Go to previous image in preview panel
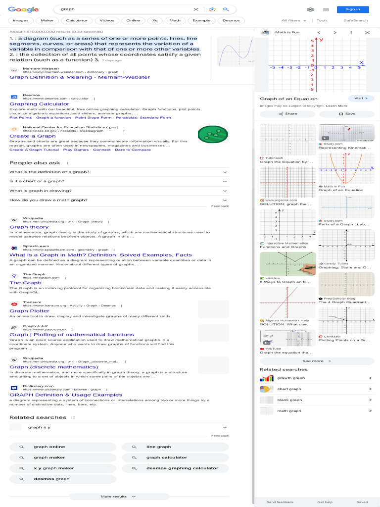This screenshot has height=507, width=380. click(x=319, y=32)
